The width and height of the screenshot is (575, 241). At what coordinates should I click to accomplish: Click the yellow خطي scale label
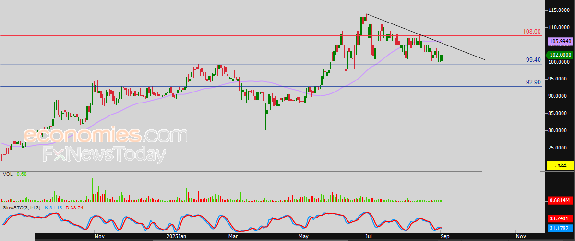point(560,165)
